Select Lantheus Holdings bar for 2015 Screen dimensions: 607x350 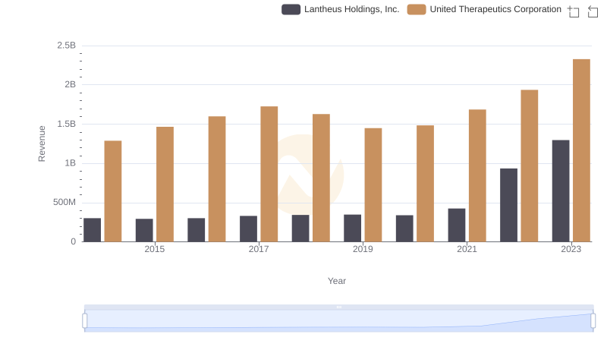144,230
